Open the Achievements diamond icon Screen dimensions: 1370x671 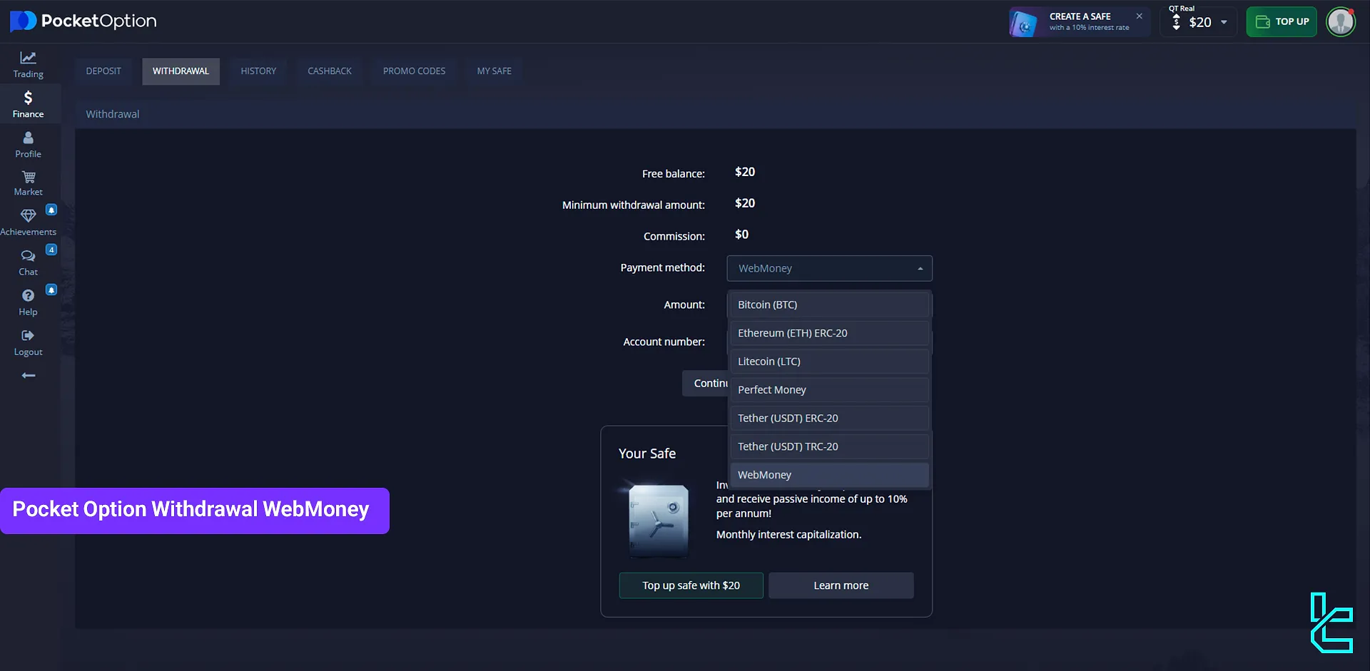click(x=28, y=215)
